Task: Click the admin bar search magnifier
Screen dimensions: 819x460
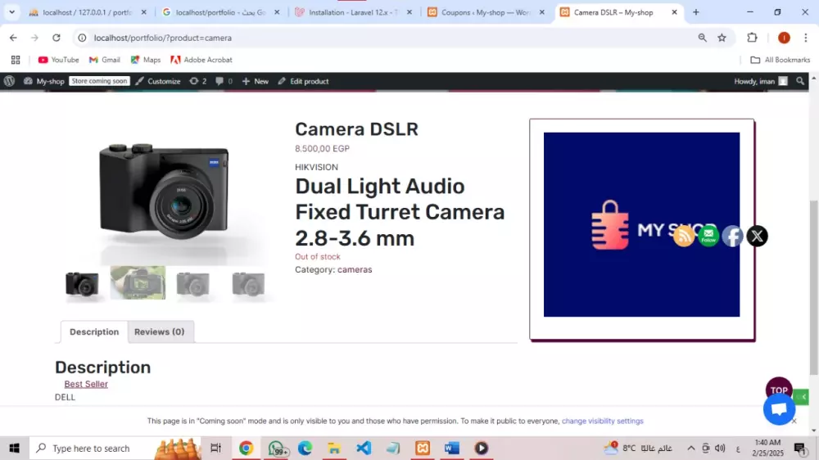Action: pyautogui.click(x=800, y=81)
